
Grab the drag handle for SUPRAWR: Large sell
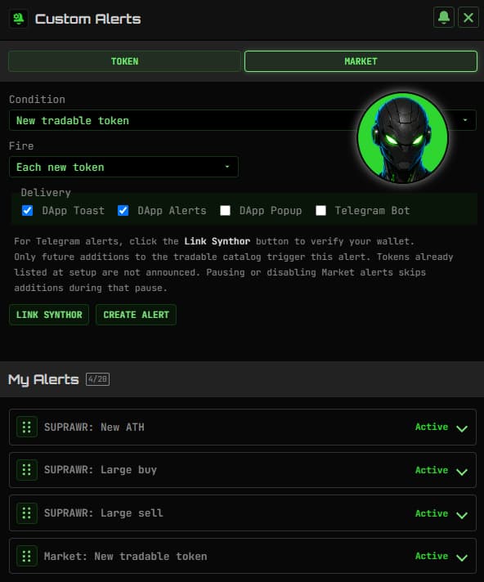coord(27,513)
